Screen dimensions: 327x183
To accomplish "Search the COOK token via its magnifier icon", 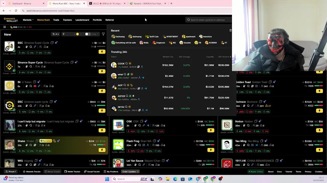I will 126,64.
